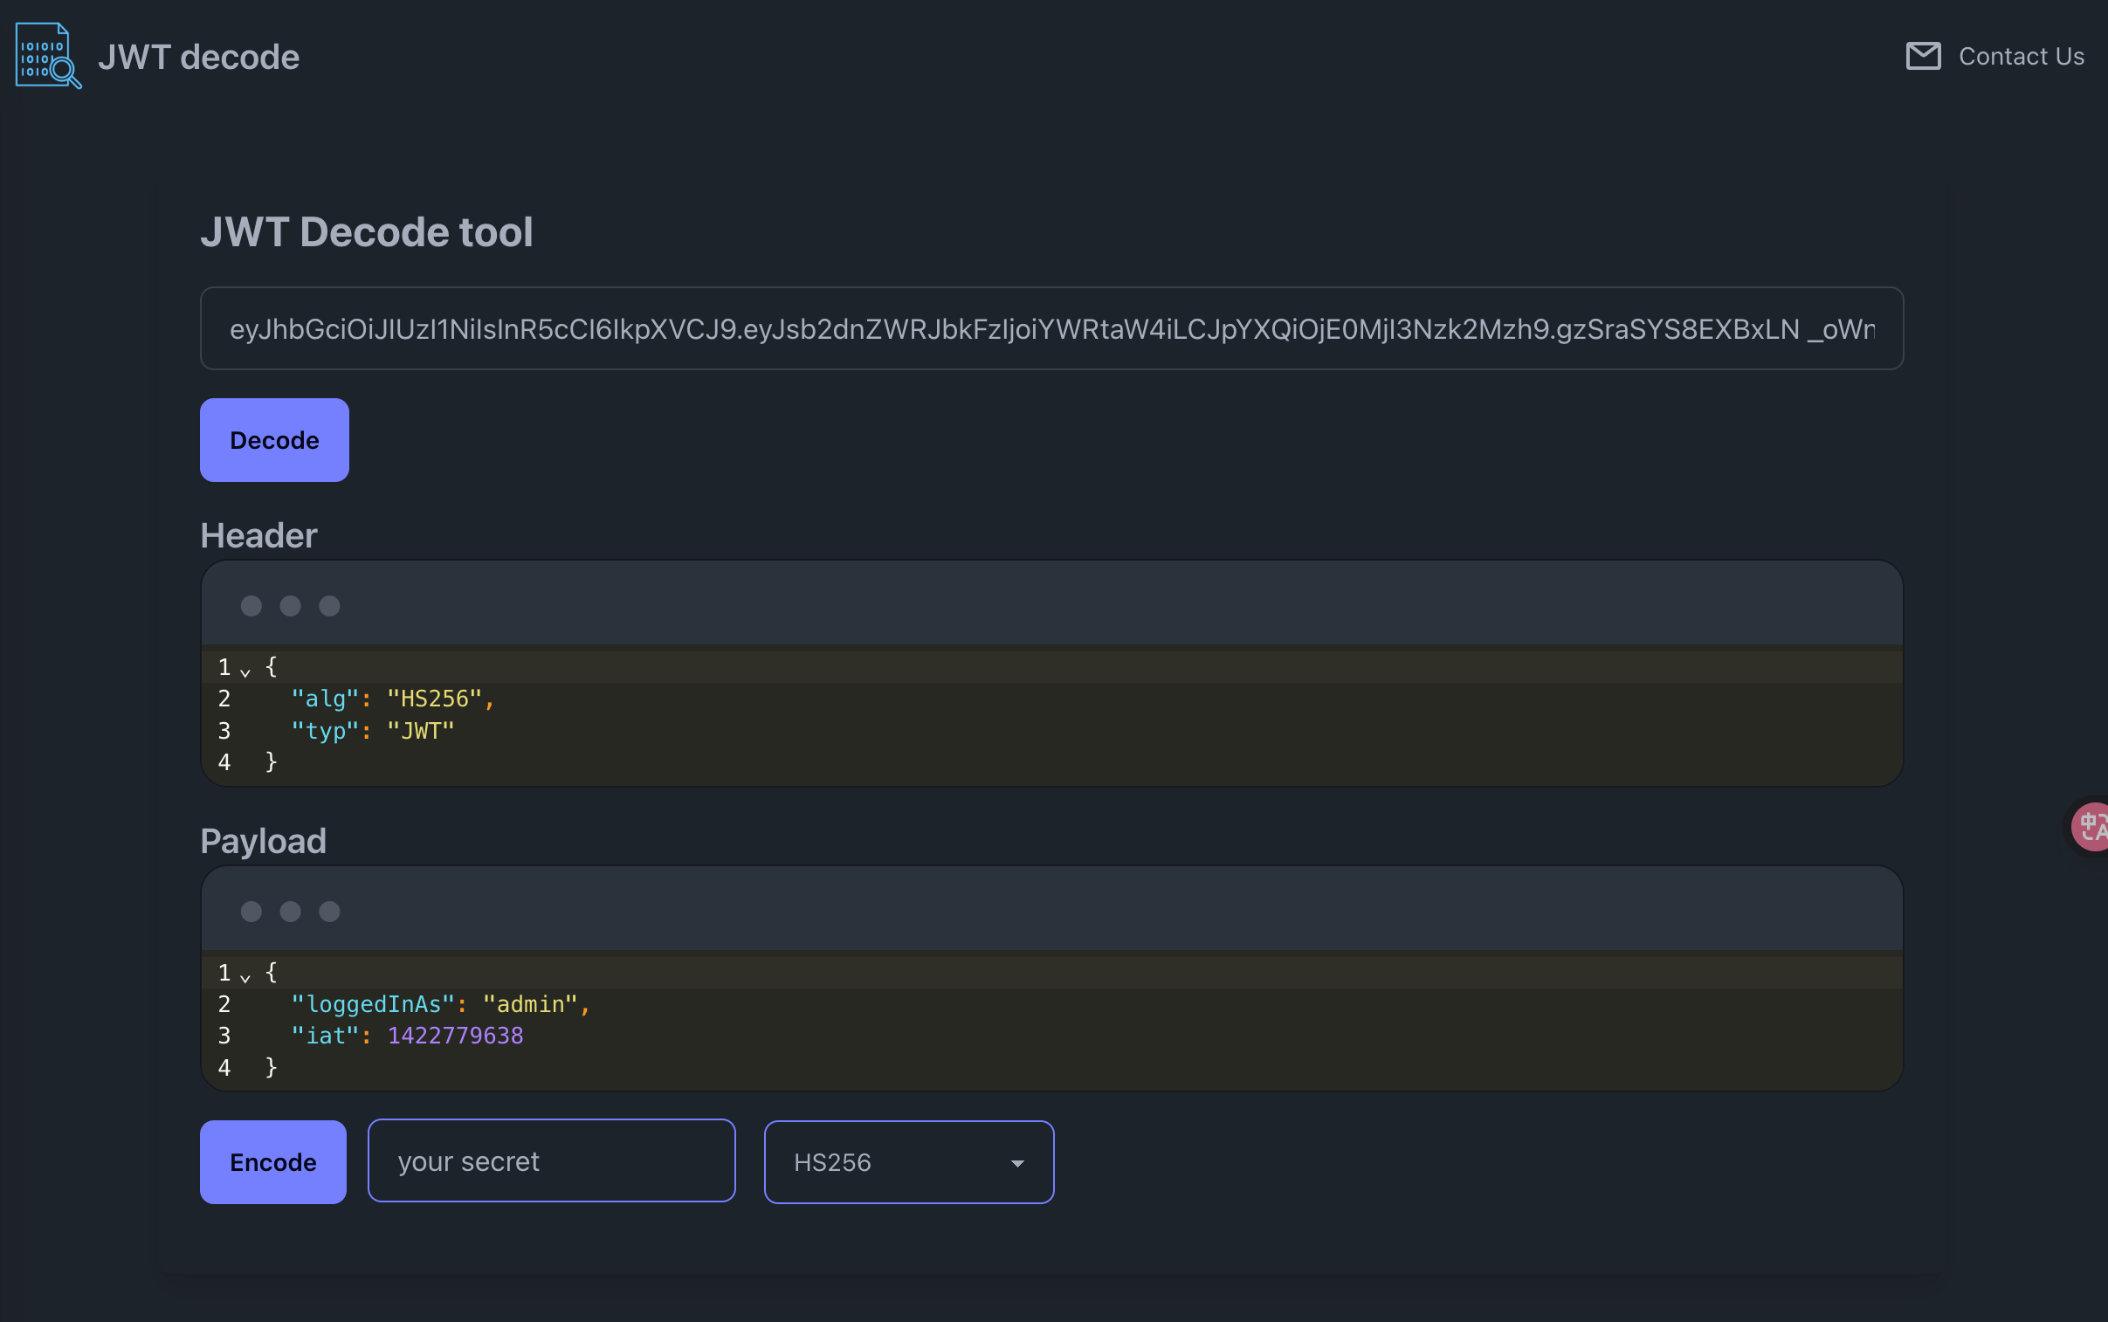Click the "JWT" value in Header
The height and width of the screenshot is (1322, 2108).
tap(421, 731)
